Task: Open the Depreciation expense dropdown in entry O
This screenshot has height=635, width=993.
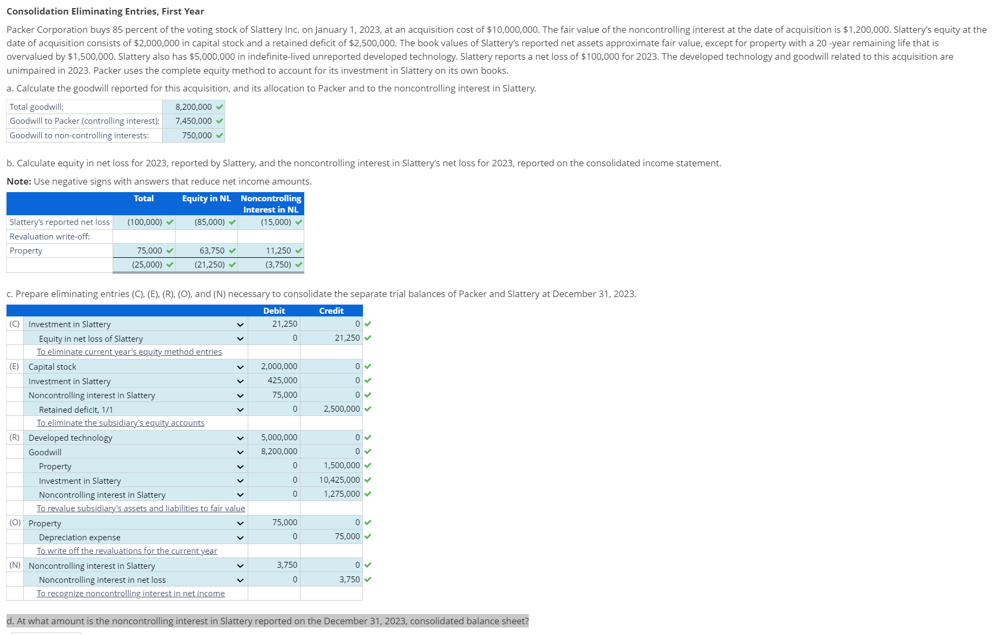Action: click(240, 537)
